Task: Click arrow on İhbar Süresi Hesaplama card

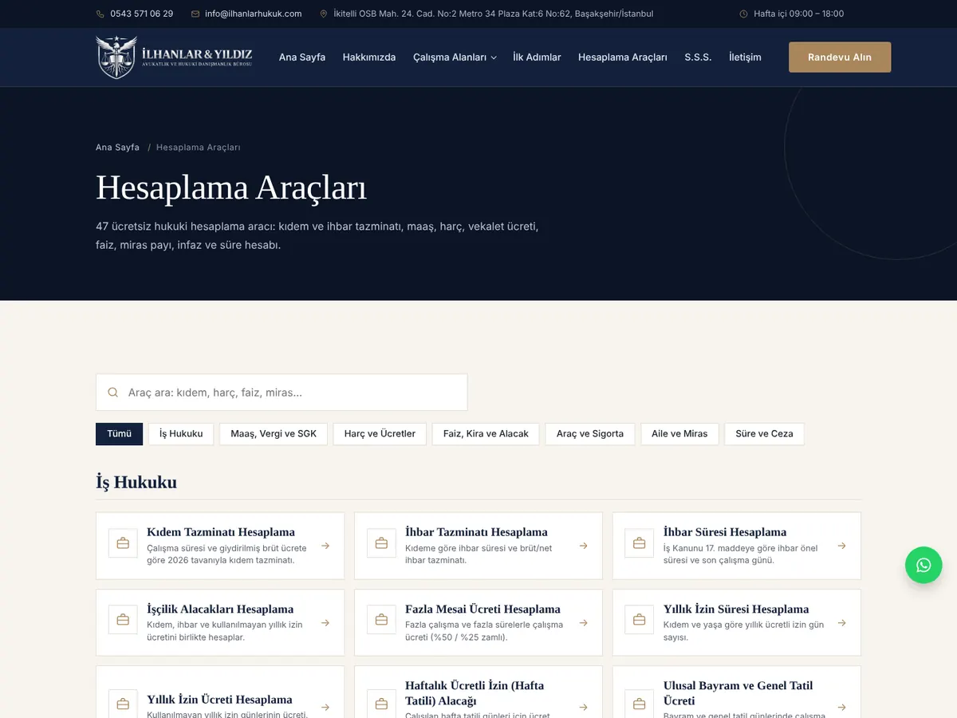Action: (x=842, y=546)
